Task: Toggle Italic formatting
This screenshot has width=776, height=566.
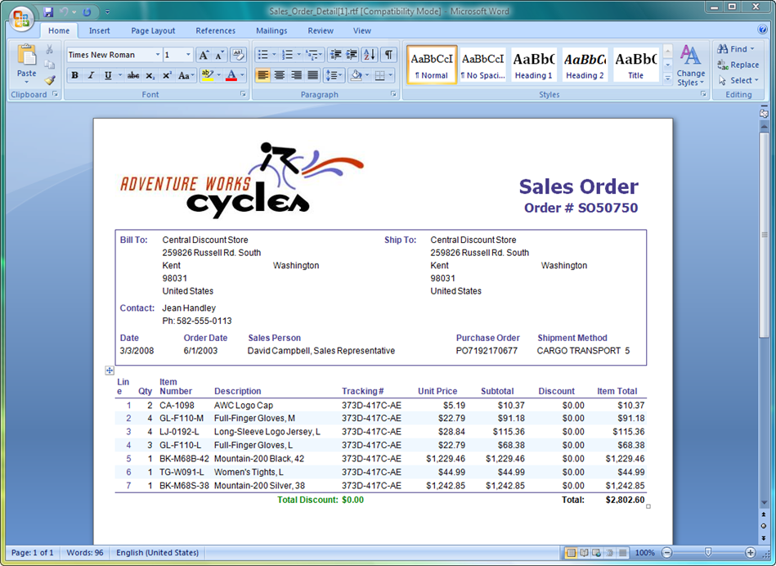Action: pyautogui.click(x=91, y=75)
